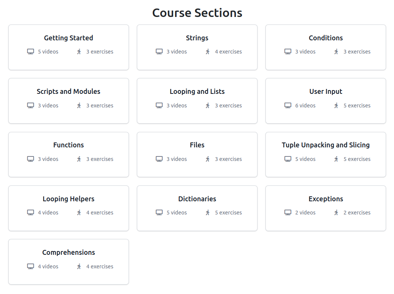Click the video icon on Exceptions card

[x=287, y=212]
